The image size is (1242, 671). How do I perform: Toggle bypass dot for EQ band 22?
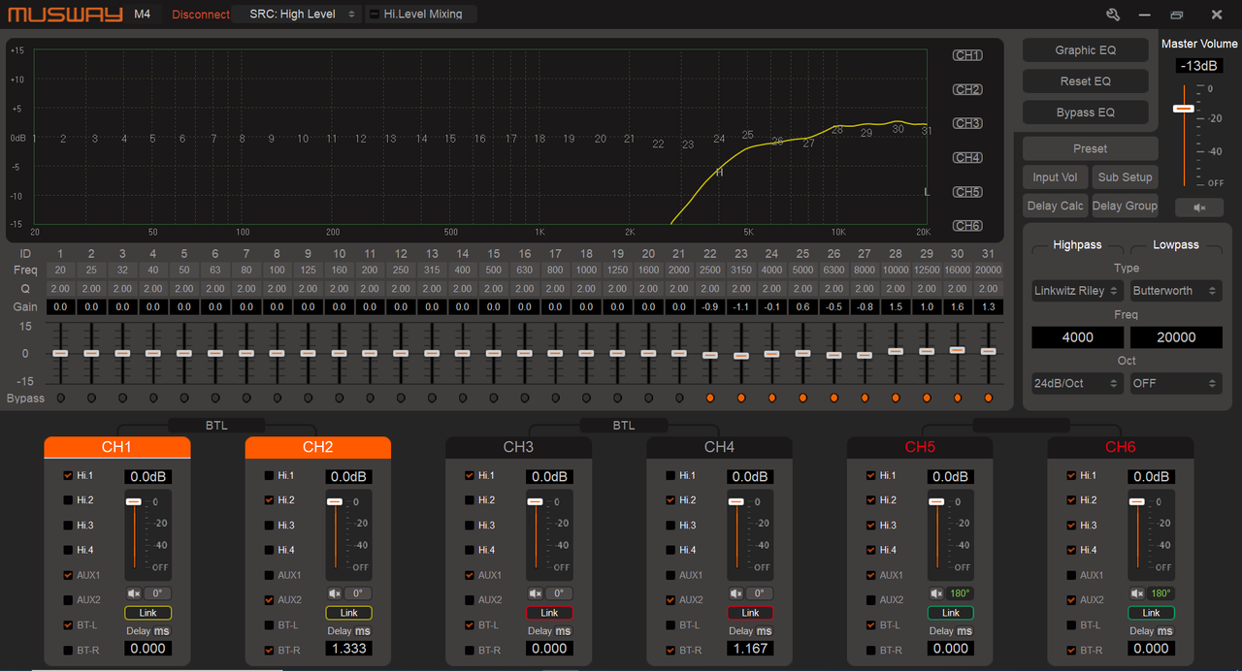tap(710, 398)
